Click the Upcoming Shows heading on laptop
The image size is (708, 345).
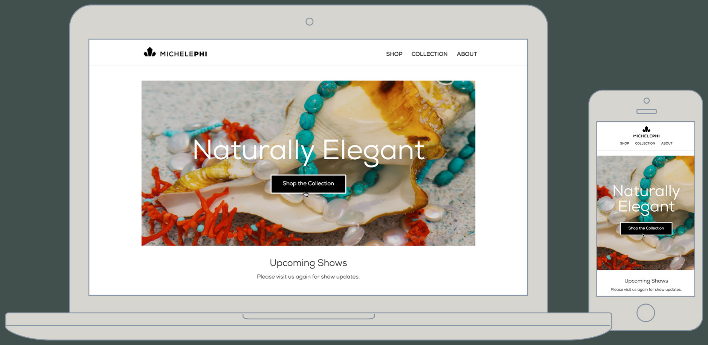(x=308, y=263)
